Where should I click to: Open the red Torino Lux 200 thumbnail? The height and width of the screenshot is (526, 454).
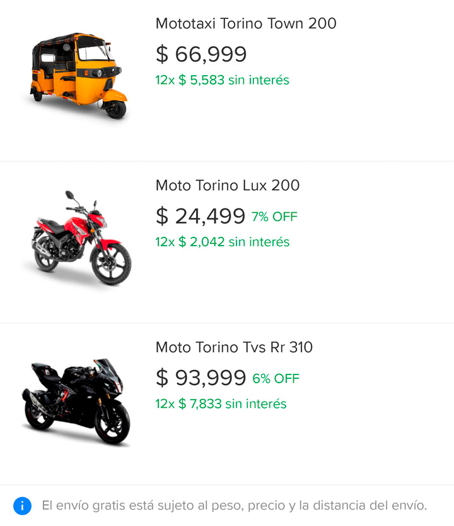click(79, 238)
